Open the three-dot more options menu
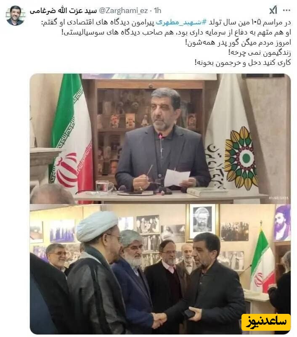This screenshot has width=297, height=337. tap(286, 10)
